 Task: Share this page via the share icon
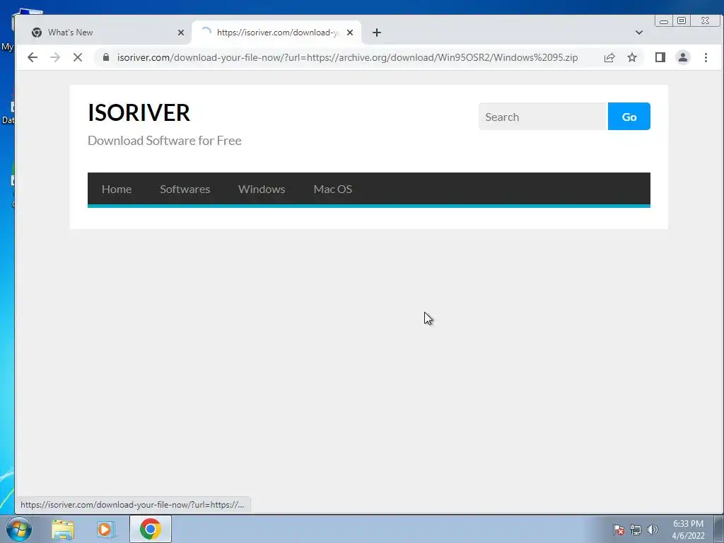(609, 57)
